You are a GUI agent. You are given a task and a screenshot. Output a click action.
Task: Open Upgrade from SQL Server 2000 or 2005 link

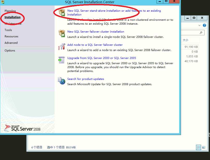pyautogui.click(x=102, y=58)
